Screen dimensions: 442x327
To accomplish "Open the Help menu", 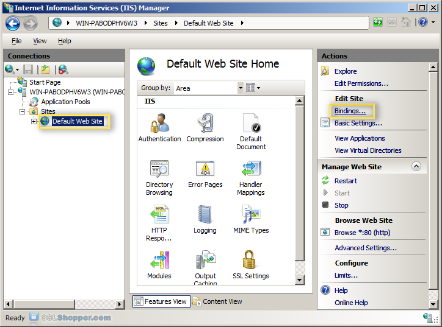I will [65, 41].
